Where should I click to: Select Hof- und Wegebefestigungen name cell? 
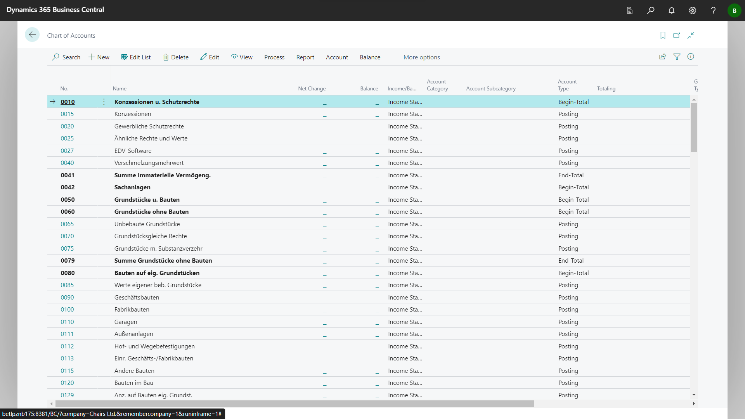click(x=154, y=346)
